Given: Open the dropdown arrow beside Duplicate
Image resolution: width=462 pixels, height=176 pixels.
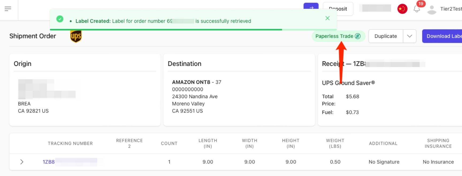Looking at the screenshot, I should [410, 36].
